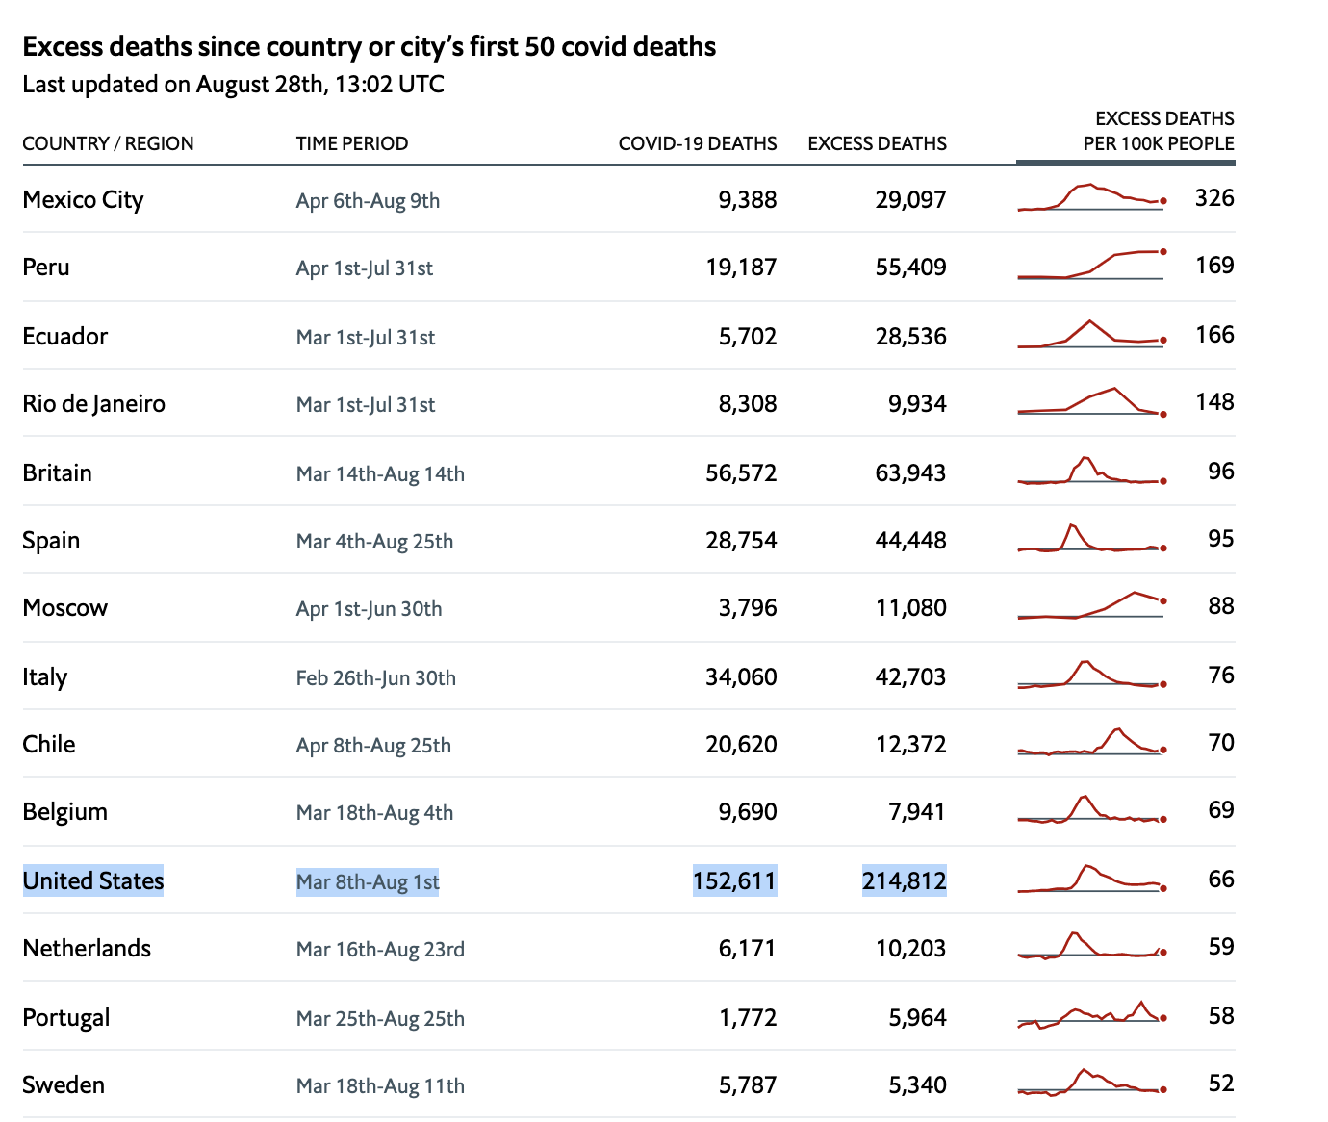Screen dimensions: 1328x1122
Task: Click the United States sparkline chart
Action: (x=1091, y=879)
